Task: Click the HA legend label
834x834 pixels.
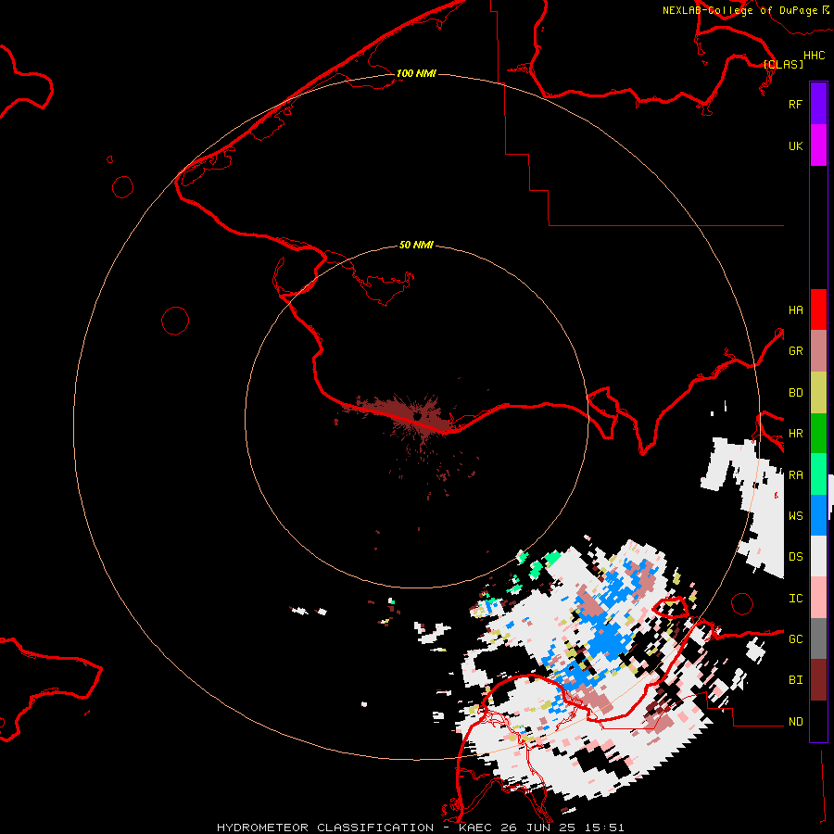Action: [796, 310]
